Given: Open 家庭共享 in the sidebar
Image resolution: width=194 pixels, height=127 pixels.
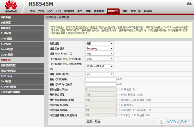Looking at the screenshot, I should pos(22,22).
